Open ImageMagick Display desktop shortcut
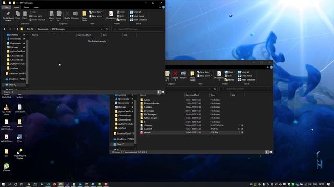Viewport: 334px width, 187px height. [20, 154]
